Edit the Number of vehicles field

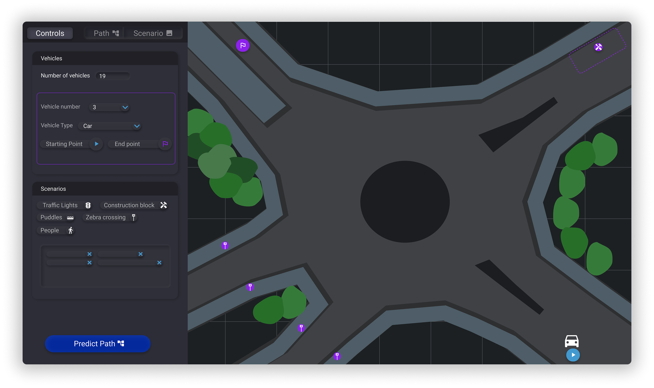point(113,76)
